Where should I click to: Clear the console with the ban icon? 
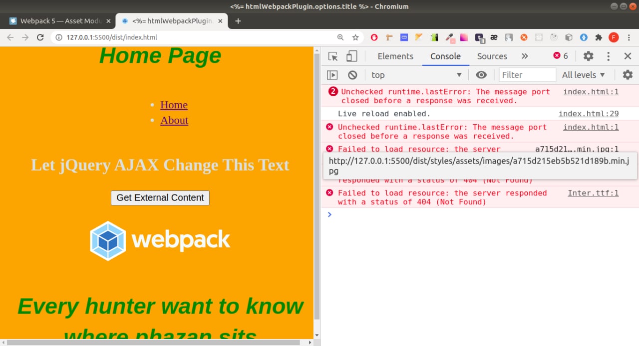tap(352, 75)
